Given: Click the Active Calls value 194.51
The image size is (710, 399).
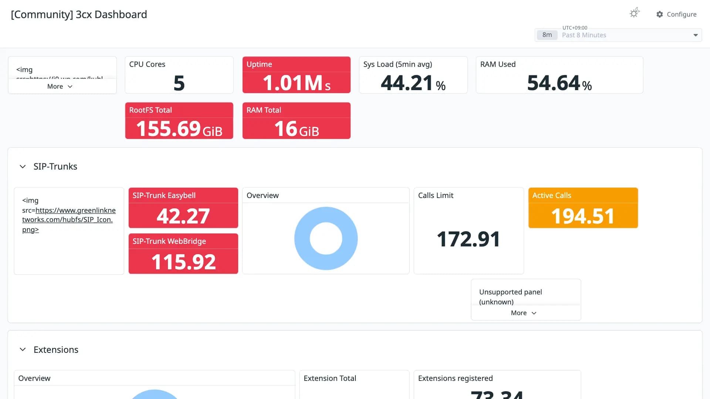Looking at the screenshot, I should click(x=583, y=216).
